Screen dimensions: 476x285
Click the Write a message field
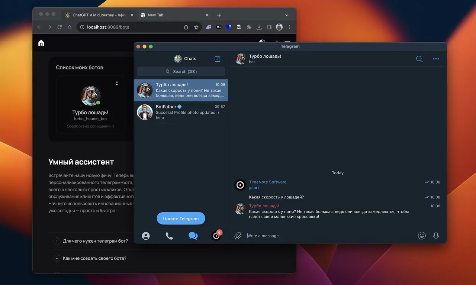(330, 236)
